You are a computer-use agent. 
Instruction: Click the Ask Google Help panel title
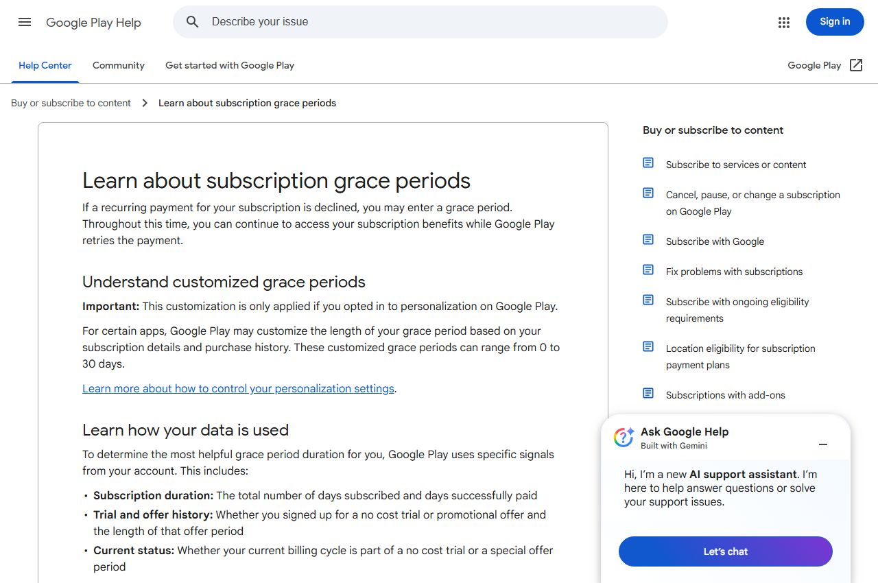click(685, 431)
